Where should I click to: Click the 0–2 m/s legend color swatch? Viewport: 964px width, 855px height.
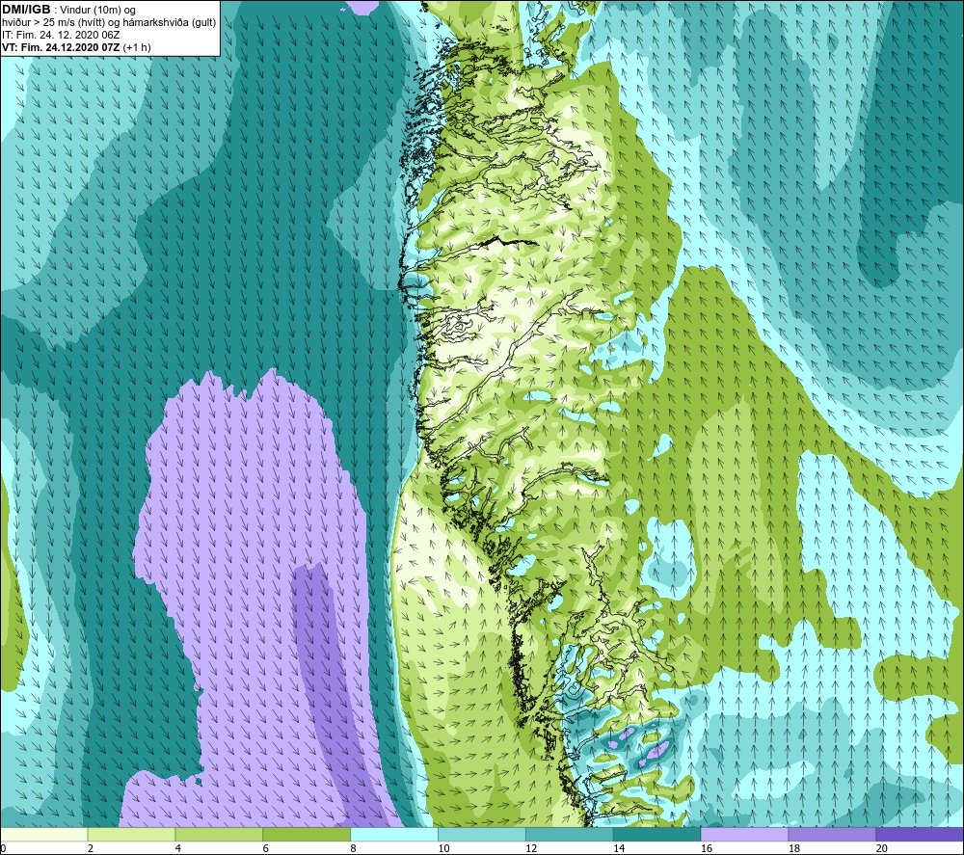tap(44, 834)
